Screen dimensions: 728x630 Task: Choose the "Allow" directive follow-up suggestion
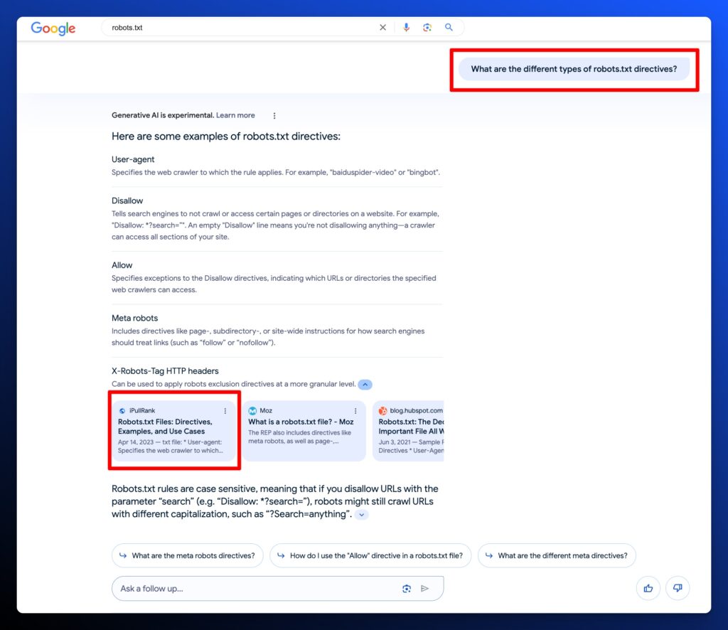point(370,556)
